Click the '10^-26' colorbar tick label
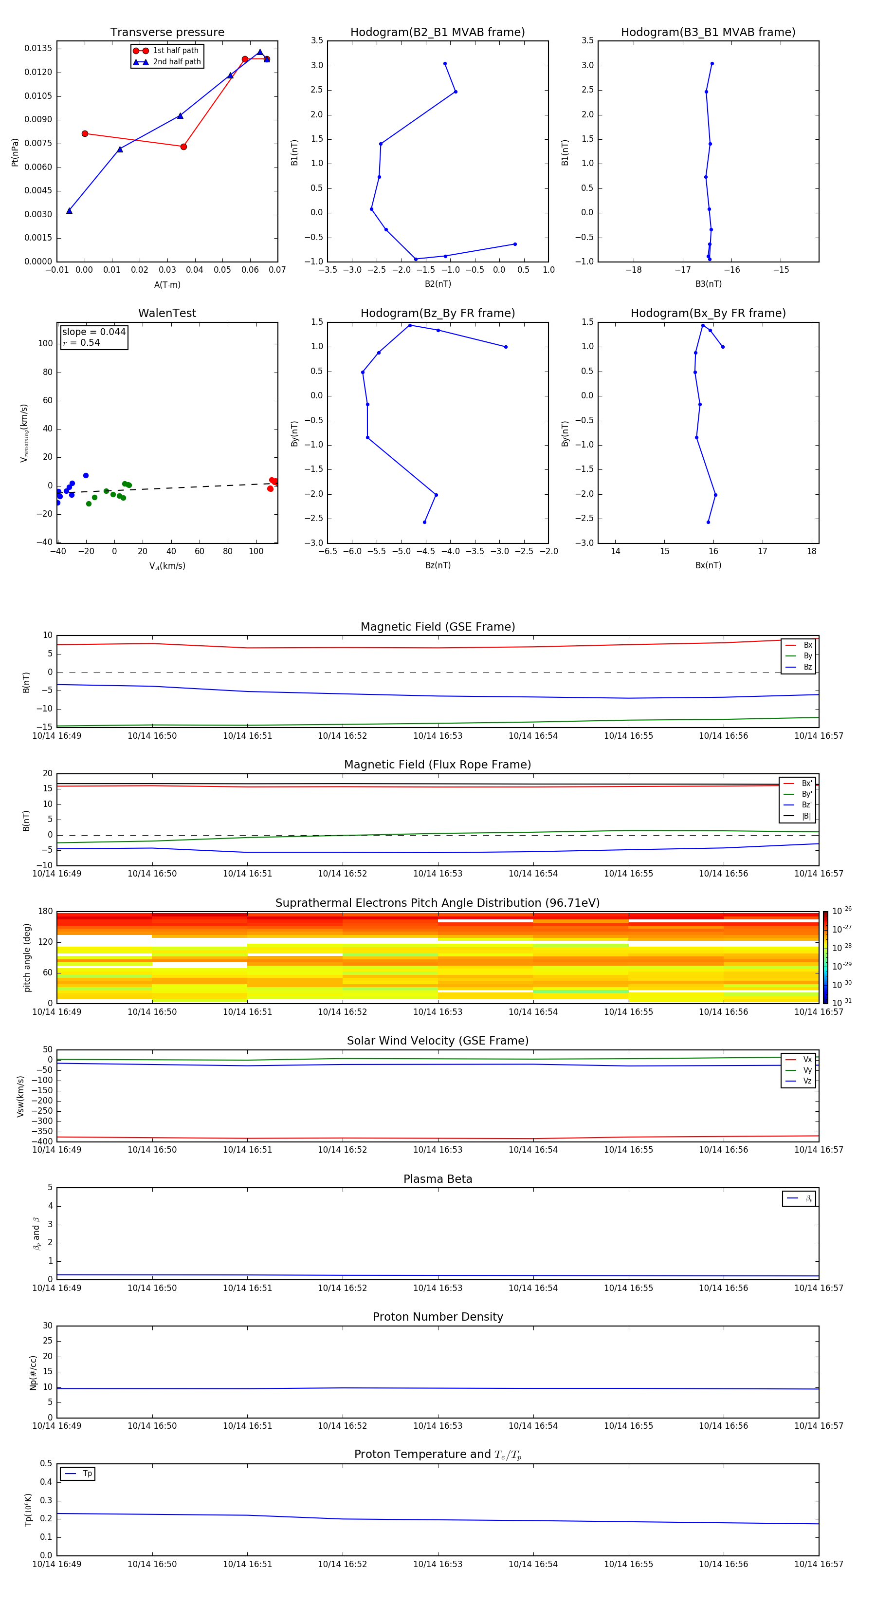Image resolution: width=876 pixels, height=1607 pixels. (x=842, y=911)
